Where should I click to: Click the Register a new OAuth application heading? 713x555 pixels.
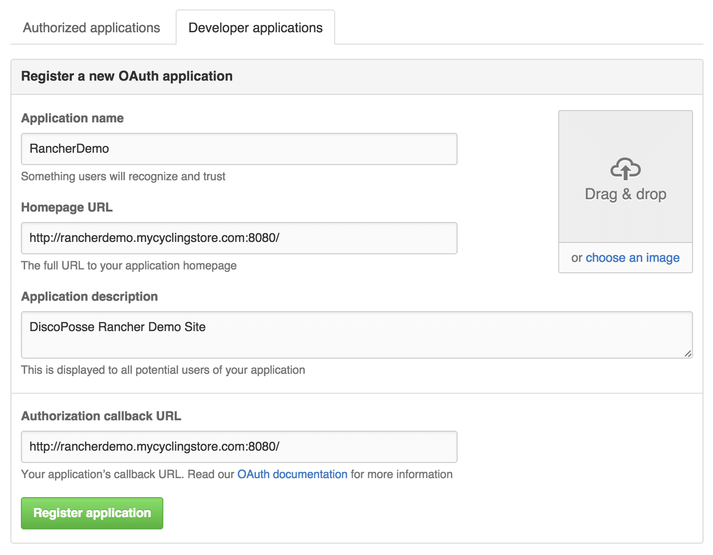127,76
